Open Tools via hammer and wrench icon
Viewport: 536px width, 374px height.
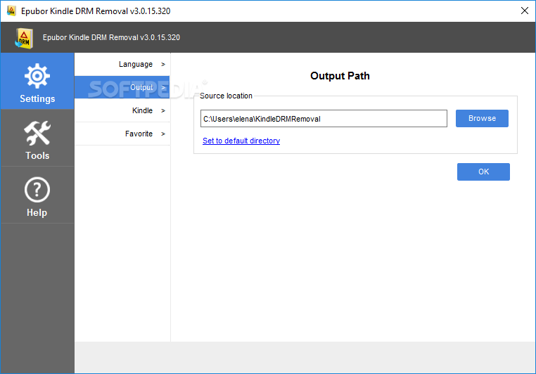click(x=37, y=133)
